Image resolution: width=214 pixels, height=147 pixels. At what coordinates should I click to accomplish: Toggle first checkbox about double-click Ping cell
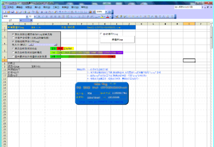(x=13, y=34)
